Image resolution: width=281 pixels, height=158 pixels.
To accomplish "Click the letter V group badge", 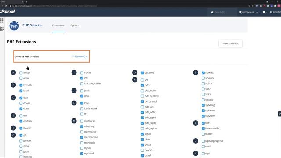I will [x=195, y=153].
